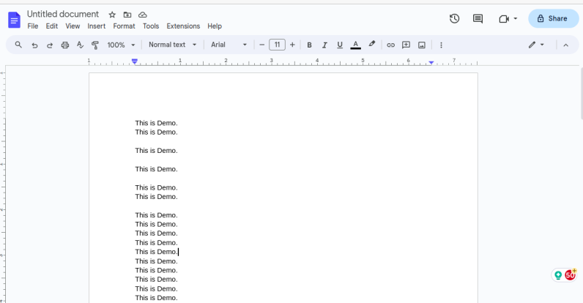Run spelling and grammar check
583x303 pixels.
tap(80, 45)
